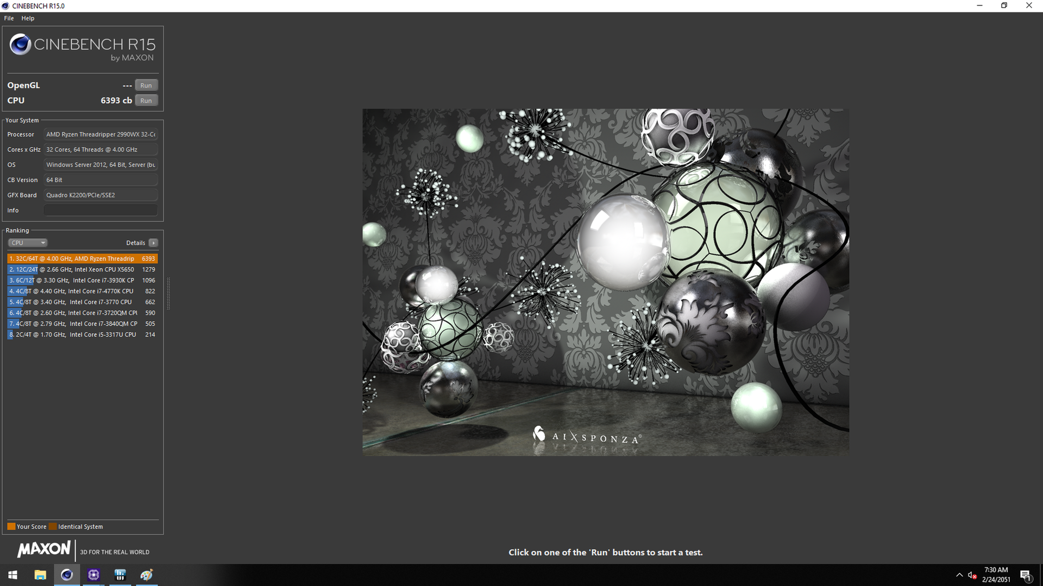Select the Core i7-3720QM ranking row
This screenshot has width=1043, height=586.
(83, 313)
